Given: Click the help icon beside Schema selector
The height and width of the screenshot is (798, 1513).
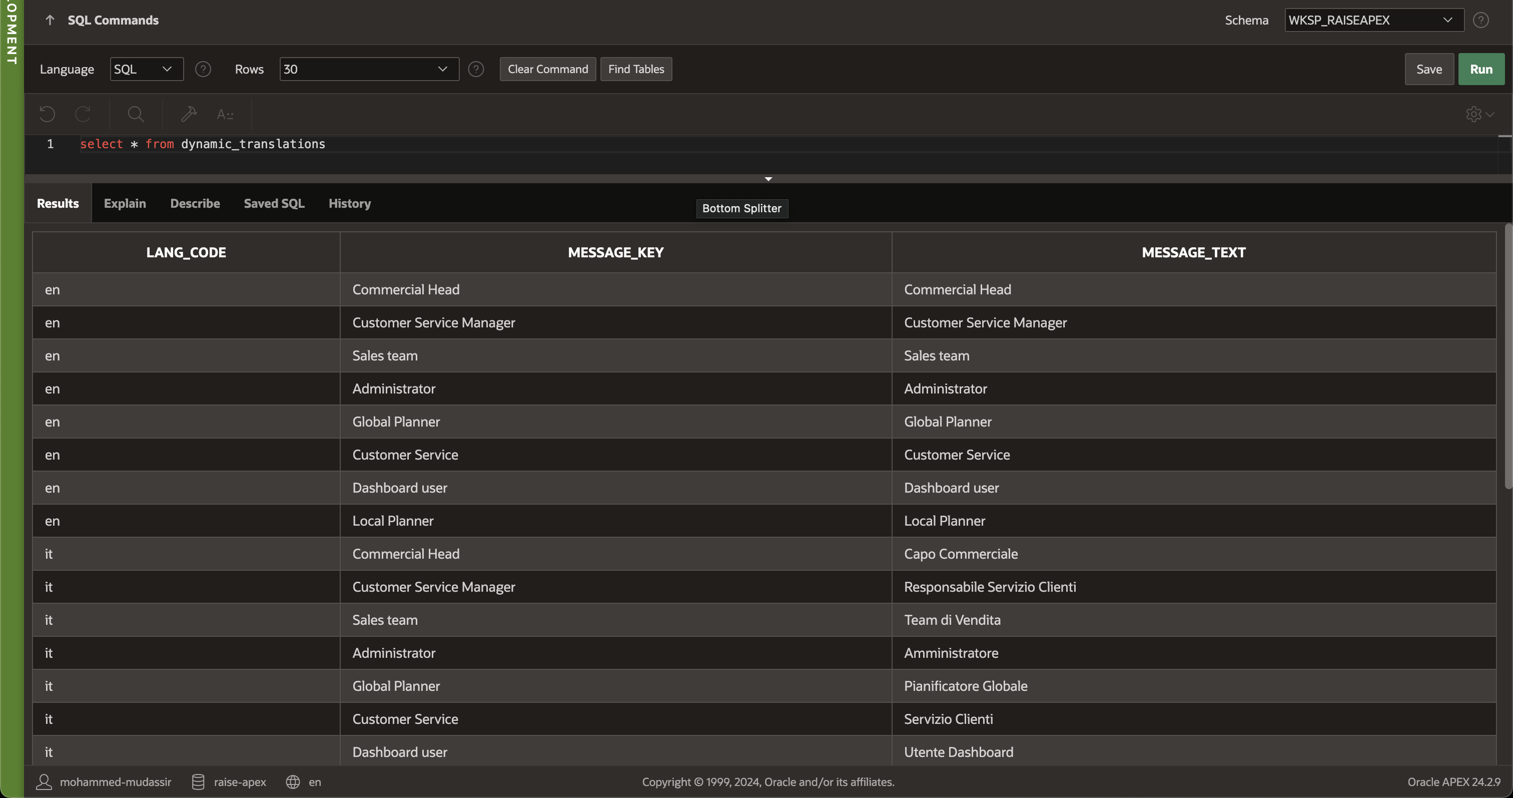Looking at the screenshot, I should [1480, 20].
